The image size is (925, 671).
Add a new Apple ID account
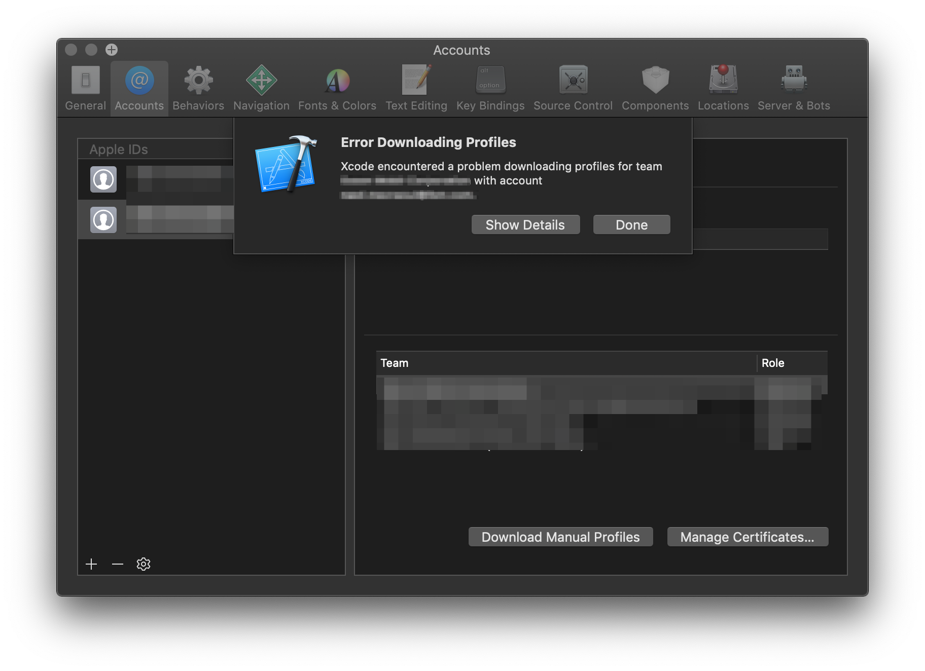point(91,564)
